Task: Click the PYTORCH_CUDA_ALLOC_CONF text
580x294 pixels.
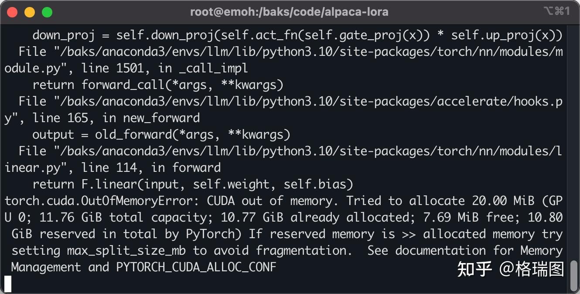Action: coord(196,267)
